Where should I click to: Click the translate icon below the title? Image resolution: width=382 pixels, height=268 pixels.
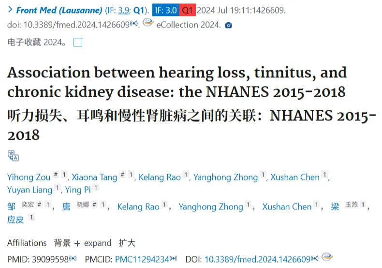[x=13, y=156]
